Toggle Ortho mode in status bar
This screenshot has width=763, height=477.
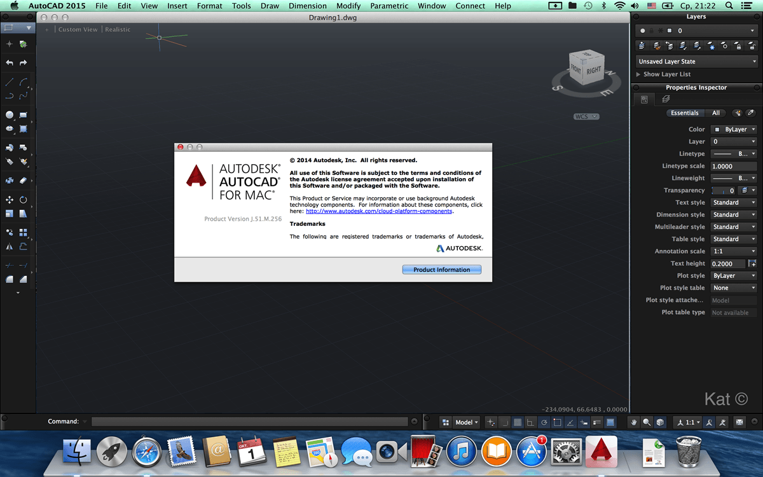530,422
